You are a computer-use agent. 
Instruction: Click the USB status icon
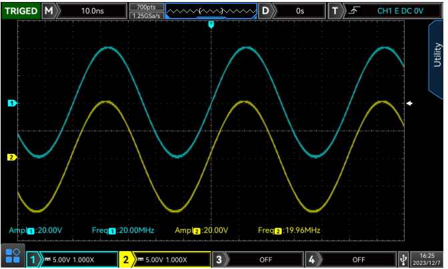pyautogui.click(x=402, y=258)
